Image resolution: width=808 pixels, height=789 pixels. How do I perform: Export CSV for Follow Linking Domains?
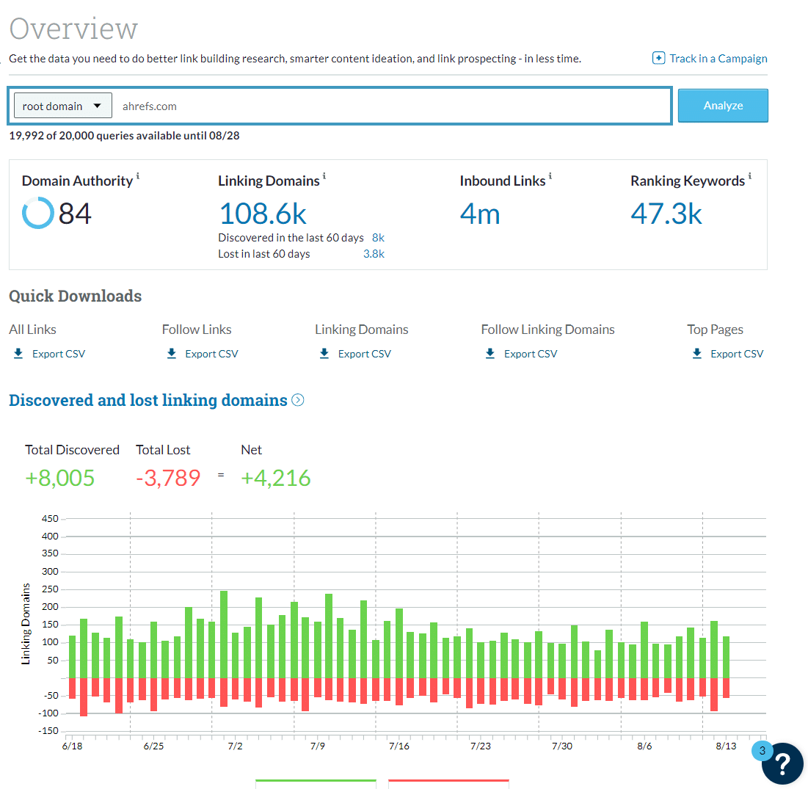(x=531, y=354)
